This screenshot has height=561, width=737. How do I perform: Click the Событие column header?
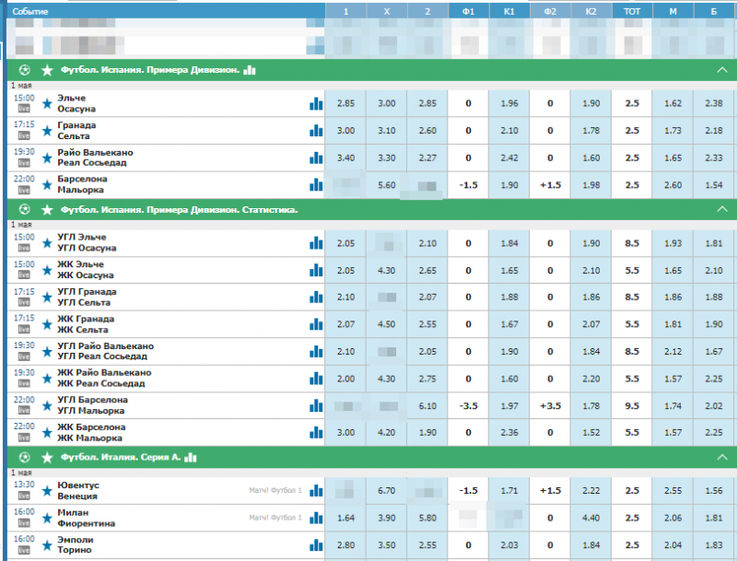31,10
